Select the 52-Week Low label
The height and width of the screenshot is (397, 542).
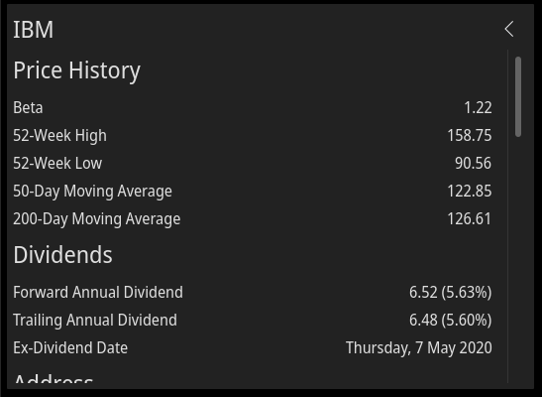pyautogui.click(x=57, y=164)
